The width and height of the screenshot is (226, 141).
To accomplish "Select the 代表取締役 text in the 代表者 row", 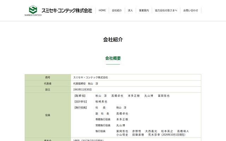I will [79, 84].
